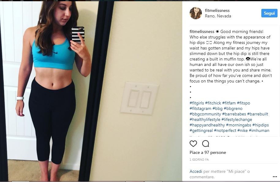Open fitmelissness profile picture avatar
This screenshot has height=182, width=280.
tap(195, 13)
